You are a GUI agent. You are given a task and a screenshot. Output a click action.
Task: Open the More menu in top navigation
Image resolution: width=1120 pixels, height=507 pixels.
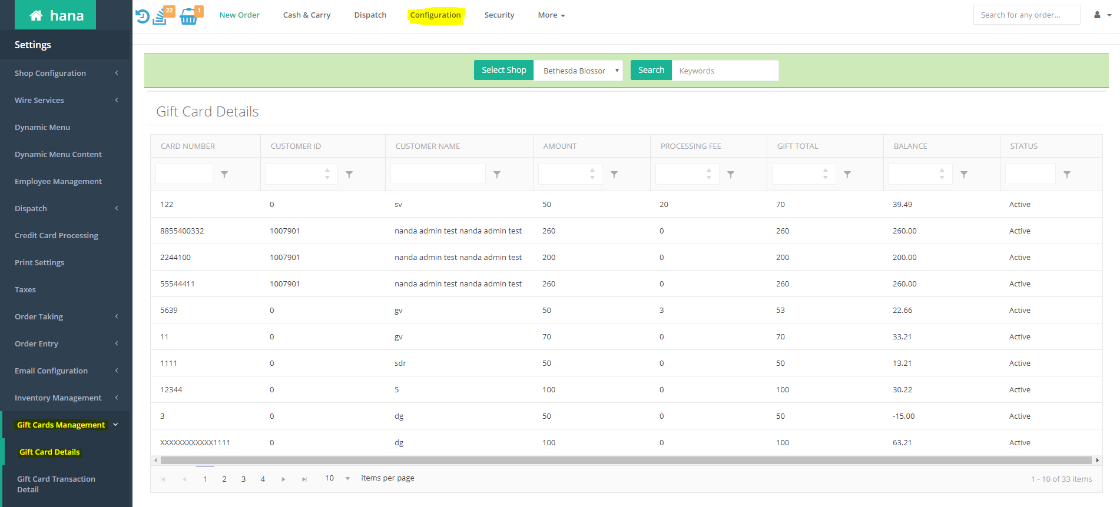coord(551,15)
